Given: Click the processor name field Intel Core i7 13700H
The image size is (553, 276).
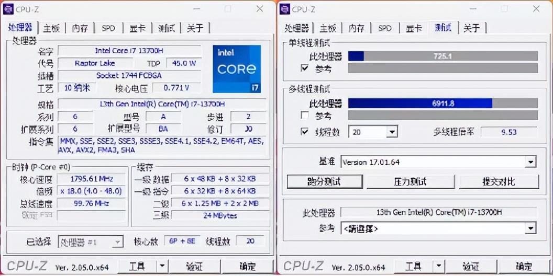Looking at the screenshot, I should tap(129, 51).
